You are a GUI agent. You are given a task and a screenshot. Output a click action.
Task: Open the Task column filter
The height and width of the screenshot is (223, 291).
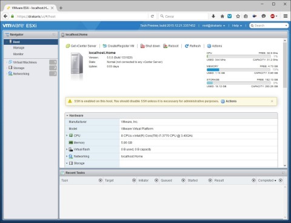[x=101, y=180]
